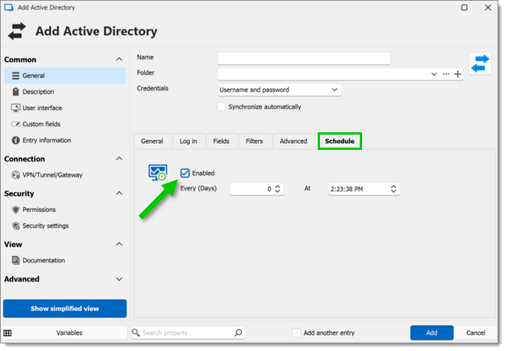This screenshot has height=351, width=506.
Task: Click the Custom fields pencil icon
Action: [16, 124]
